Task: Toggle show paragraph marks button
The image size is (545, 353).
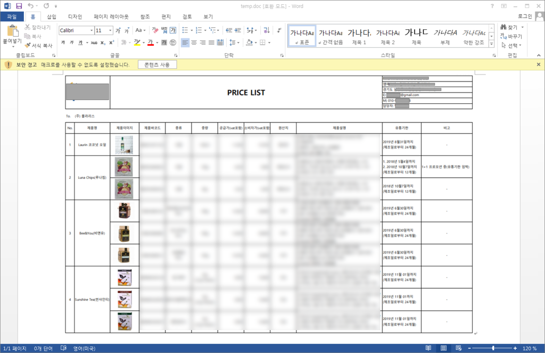Action: 280,30
